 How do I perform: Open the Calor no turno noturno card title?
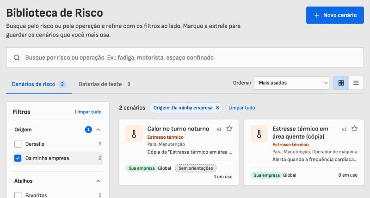(x=178, y=129)
